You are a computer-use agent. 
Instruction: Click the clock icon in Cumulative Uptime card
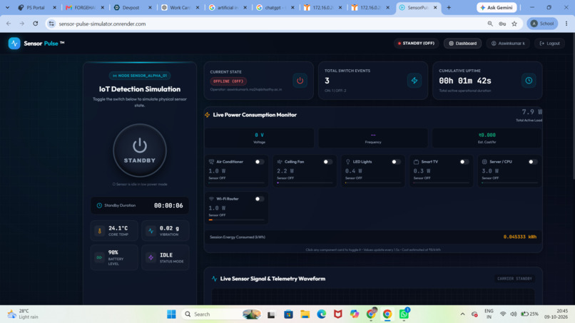(x=529, y=81)
